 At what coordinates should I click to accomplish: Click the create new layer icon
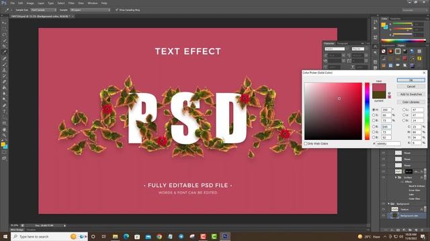[417, 230]
